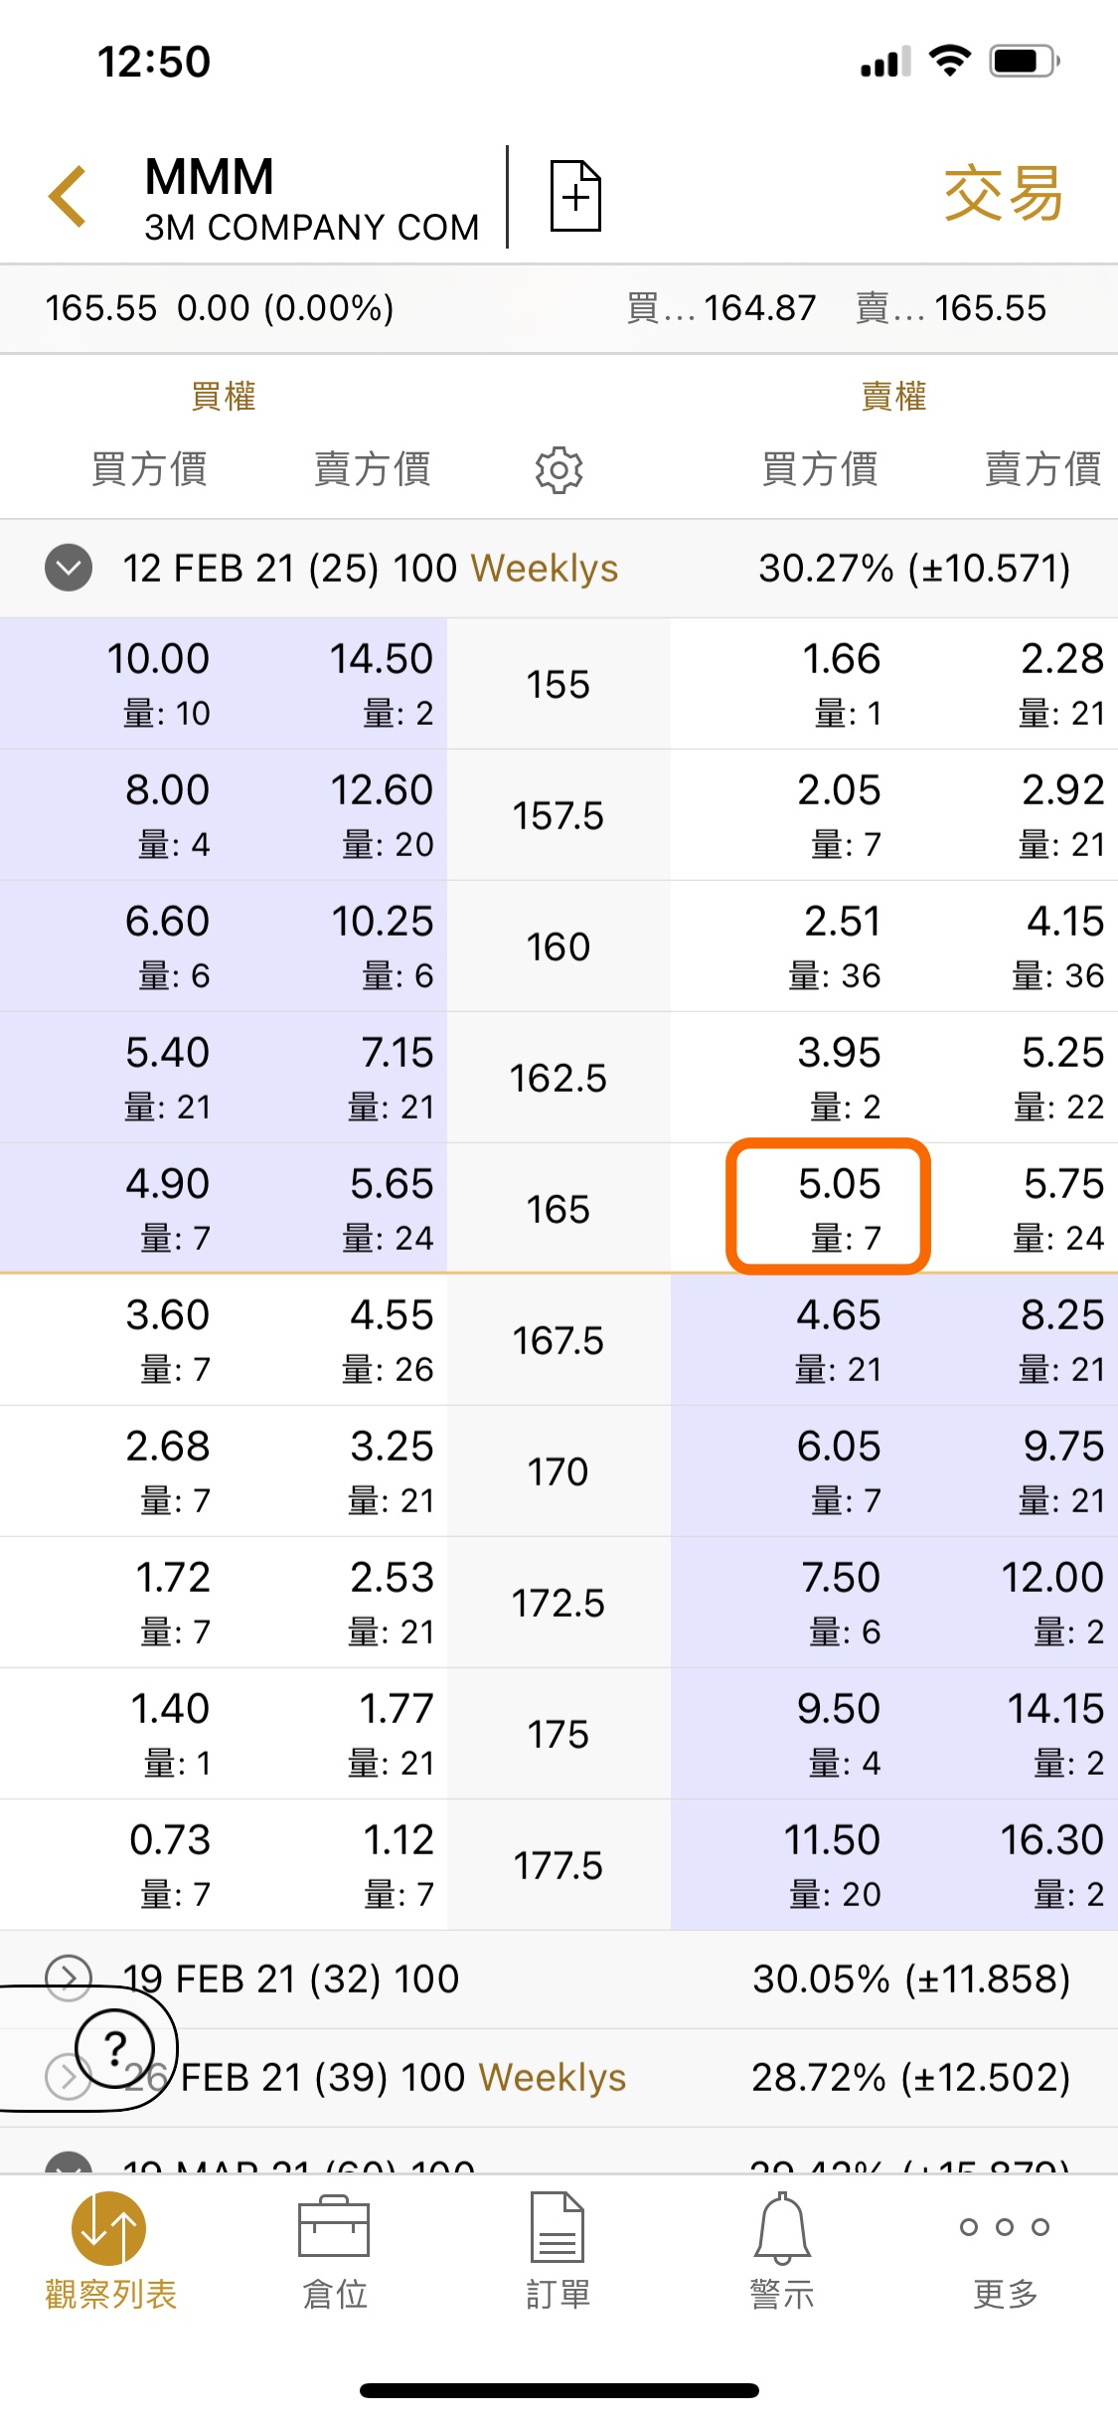The height and width of the screenshot is (2422, 1118).
Task: Select the 5.05 put bid at 165
Action: pos(828,1207)
